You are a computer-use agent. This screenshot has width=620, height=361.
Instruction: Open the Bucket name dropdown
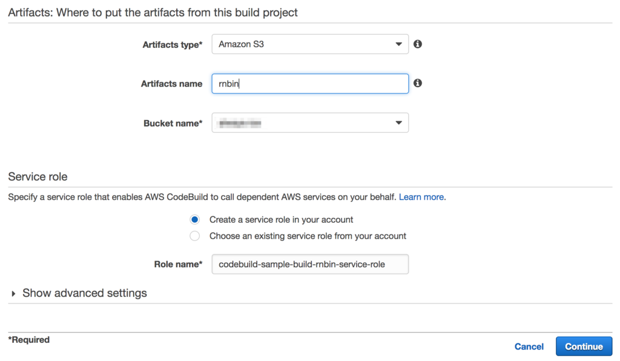tap(310, 122)
